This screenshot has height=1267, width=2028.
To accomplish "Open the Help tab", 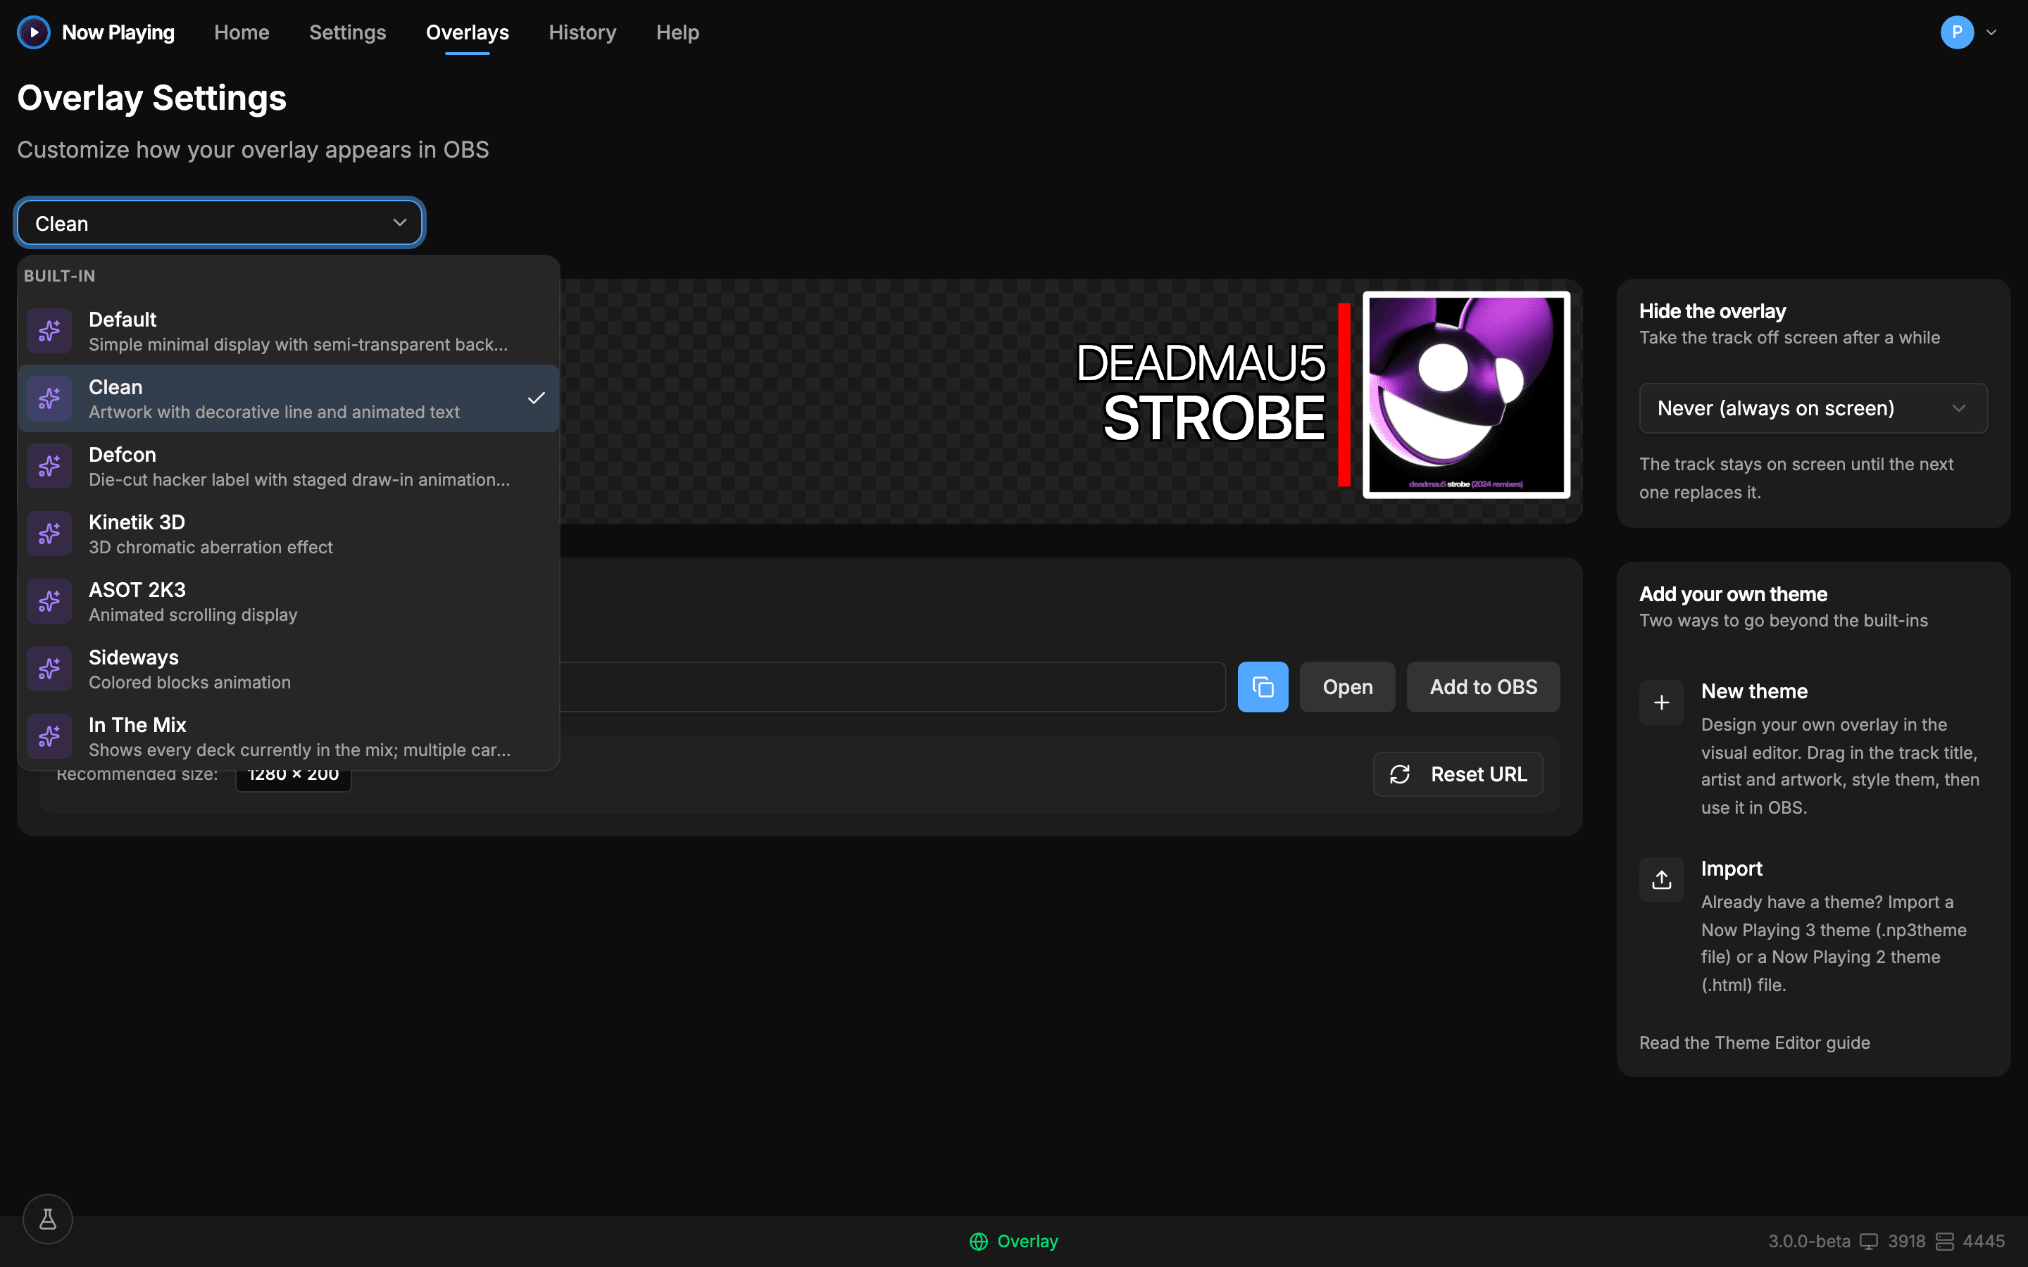I will pyautogui.click(x=677, y=32).
